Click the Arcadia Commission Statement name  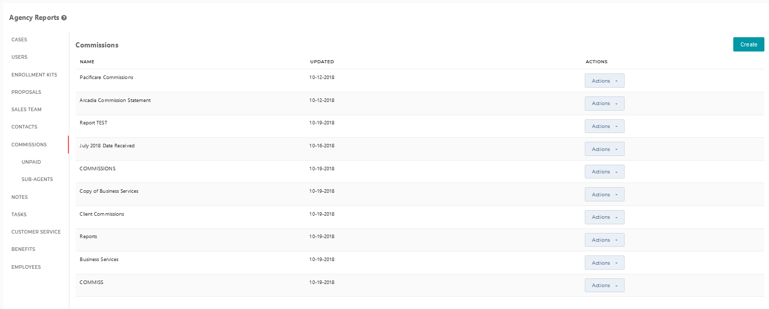(115, 100)
